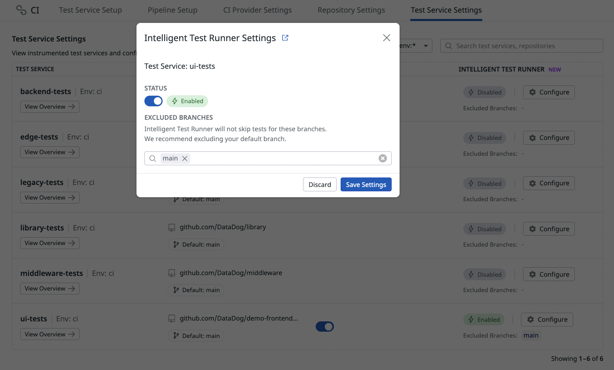Toggle the Status switch in the dialog
Image resolution: width=614 pixels, height=370 pixels.
pyautogui.click(x=153, y=101)
